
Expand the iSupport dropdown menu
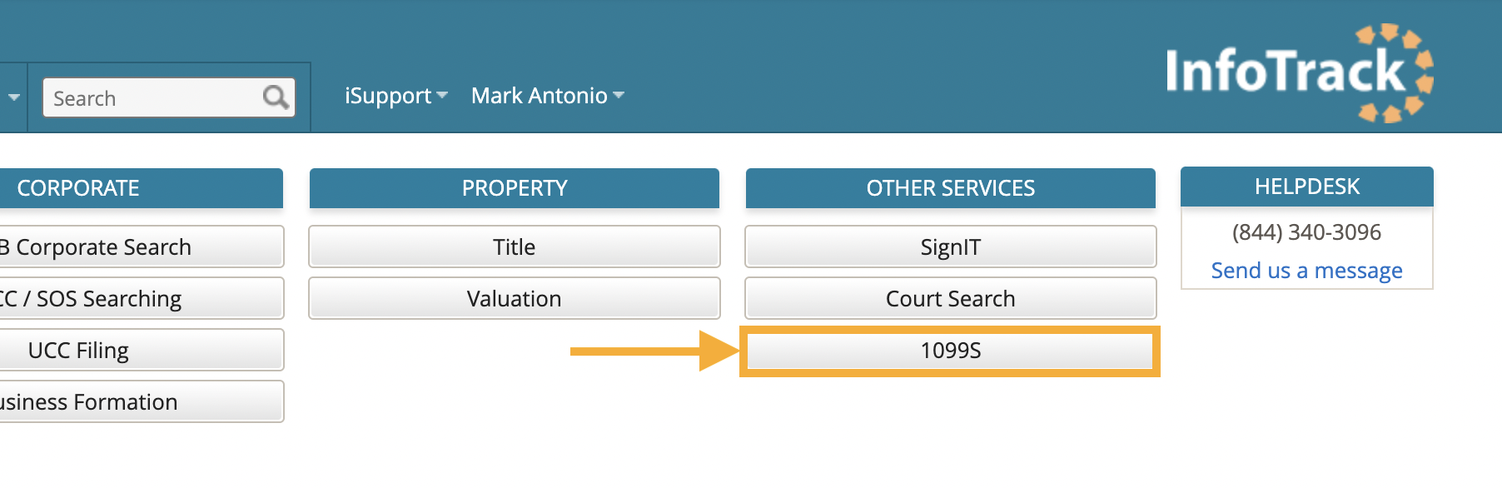(x=396, y=96)
